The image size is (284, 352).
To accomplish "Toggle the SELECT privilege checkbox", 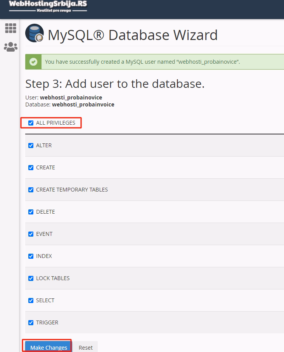I will click(31, 301).
